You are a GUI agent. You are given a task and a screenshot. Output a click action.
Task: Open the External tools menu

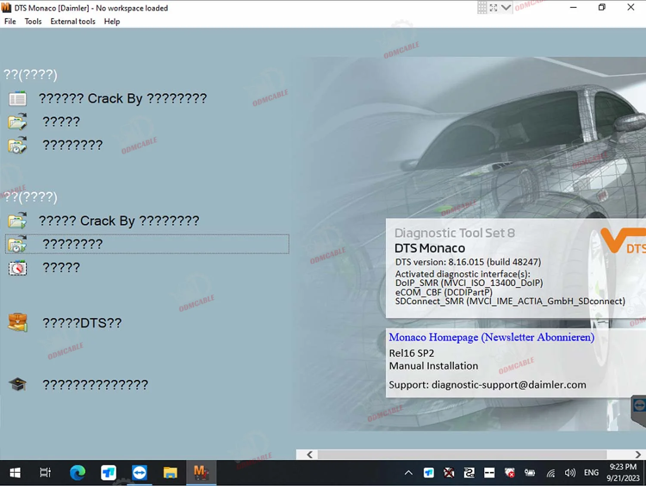click(x=73, y=22)
